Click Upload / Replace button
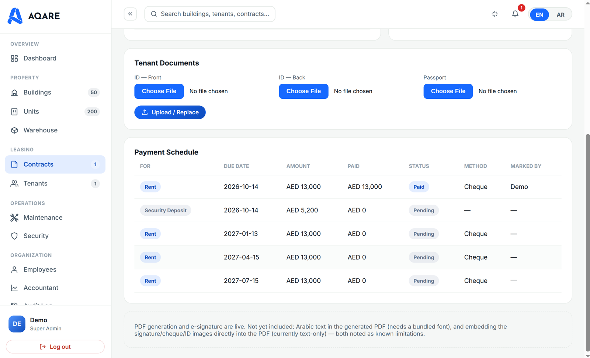Image resolution: width=590 pixels, height=358 pixels. click(x=170, y=112)
